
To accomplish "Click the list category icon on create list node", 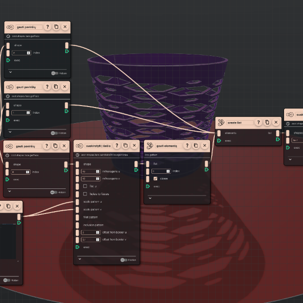I will point(221,123).
